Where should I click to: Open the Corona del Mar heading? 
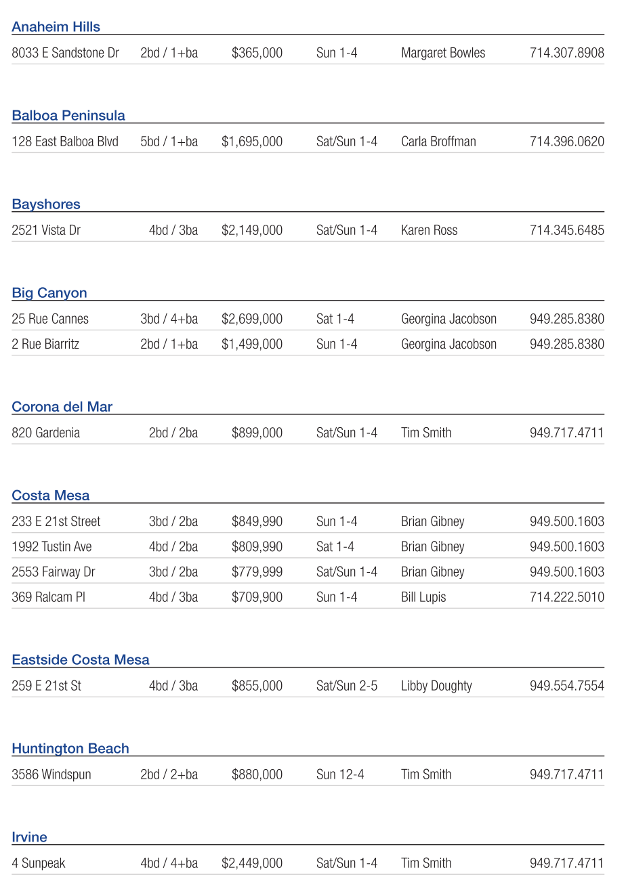[x=62, y=407]
